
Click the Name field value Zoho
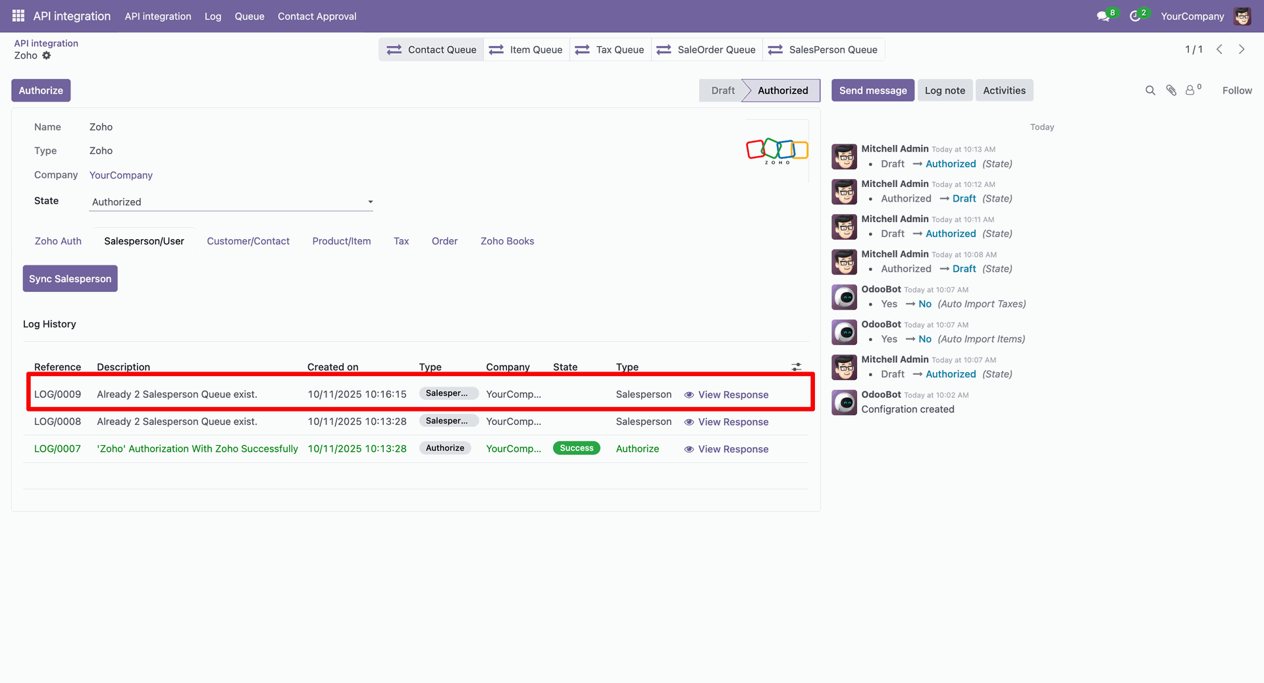(101, 127)
